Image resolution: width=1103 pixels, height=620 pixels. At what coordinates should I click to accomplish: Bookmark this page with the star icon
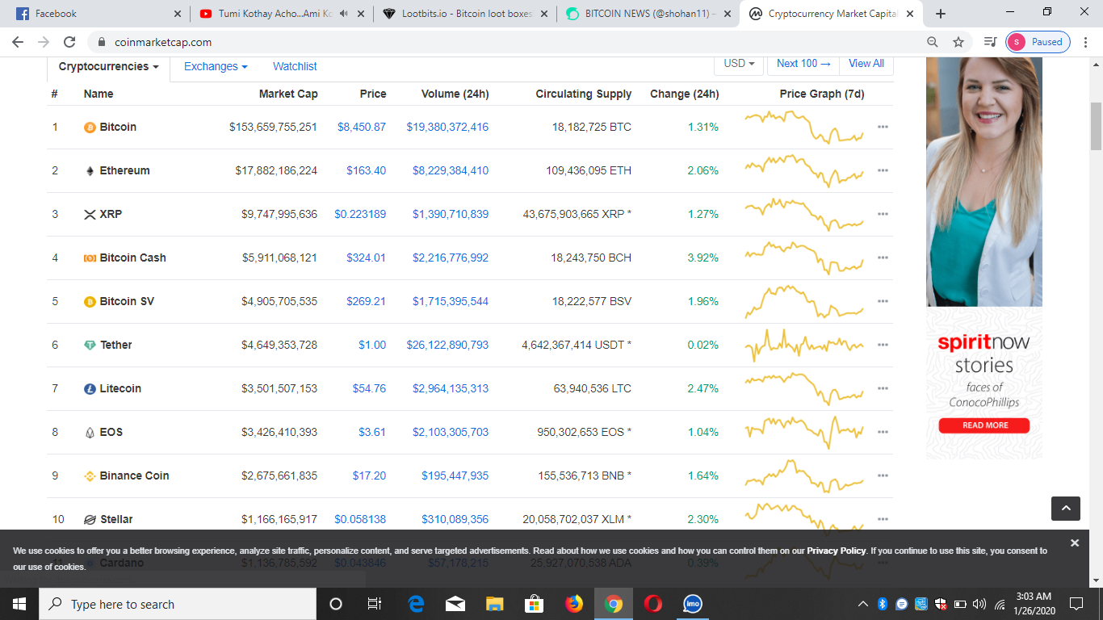tap(958, 42)
